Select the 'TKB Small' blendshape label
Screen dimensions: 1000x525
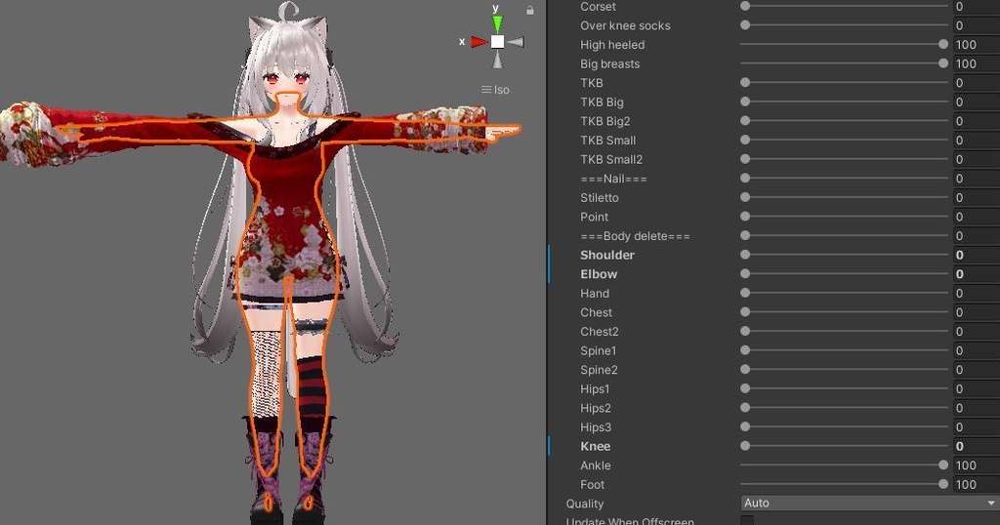pyautogui.click(x=607, y=141)
